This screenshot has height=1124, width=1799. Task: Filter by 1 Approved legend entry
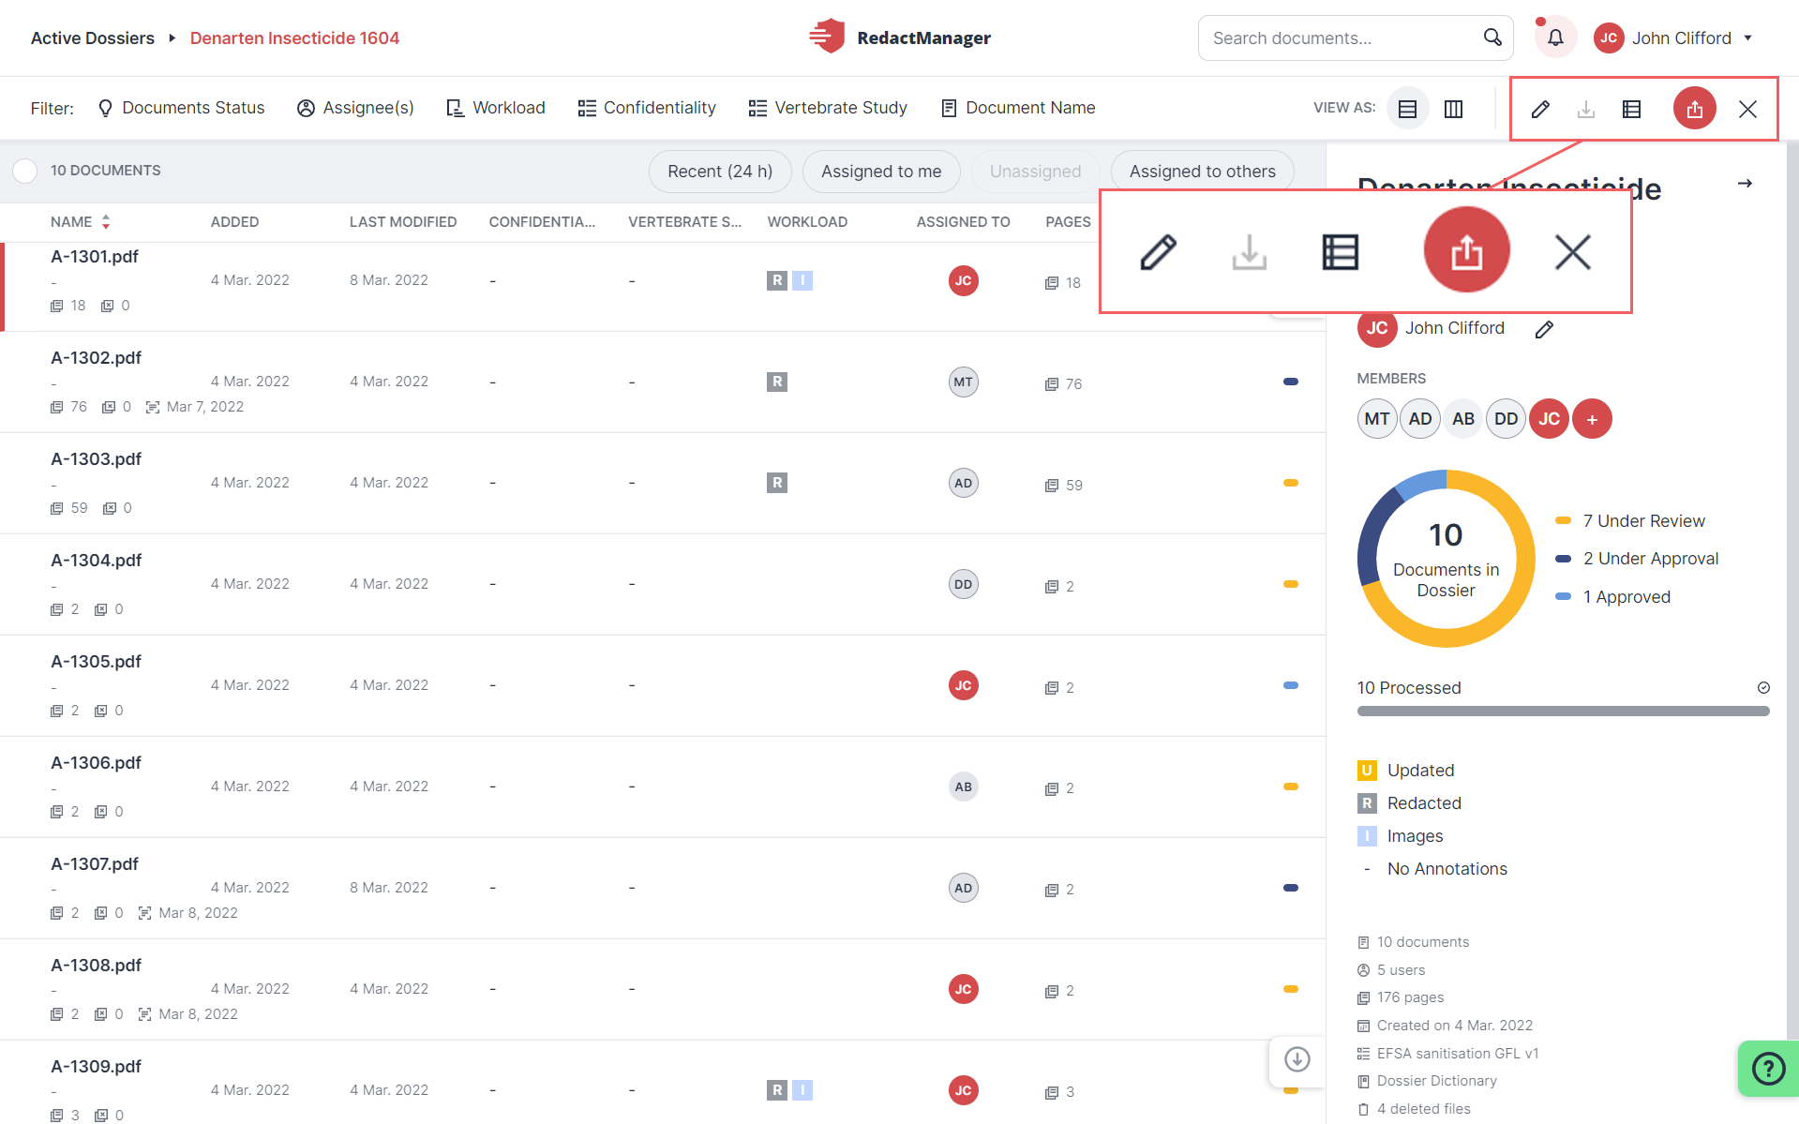[1612, 597]
